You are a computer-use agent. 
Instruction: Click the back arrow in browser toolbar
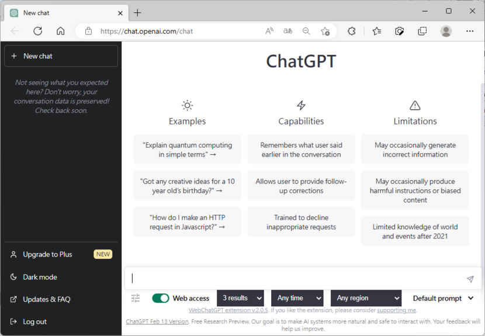15,31
